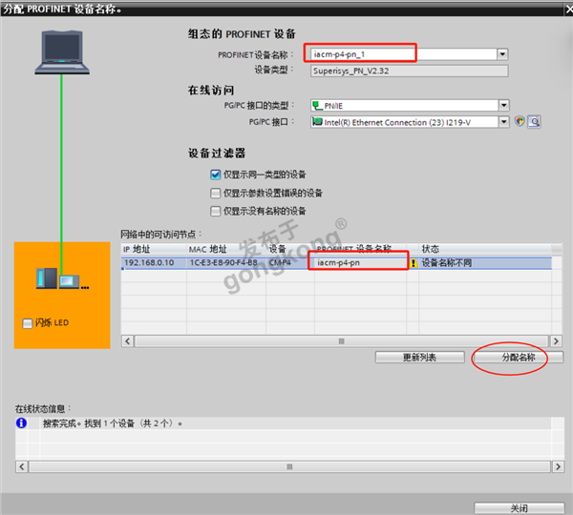
Task: Click the status info horizontal scrollbar thumb
Action: pyautogui.click(x=289, y=466)
